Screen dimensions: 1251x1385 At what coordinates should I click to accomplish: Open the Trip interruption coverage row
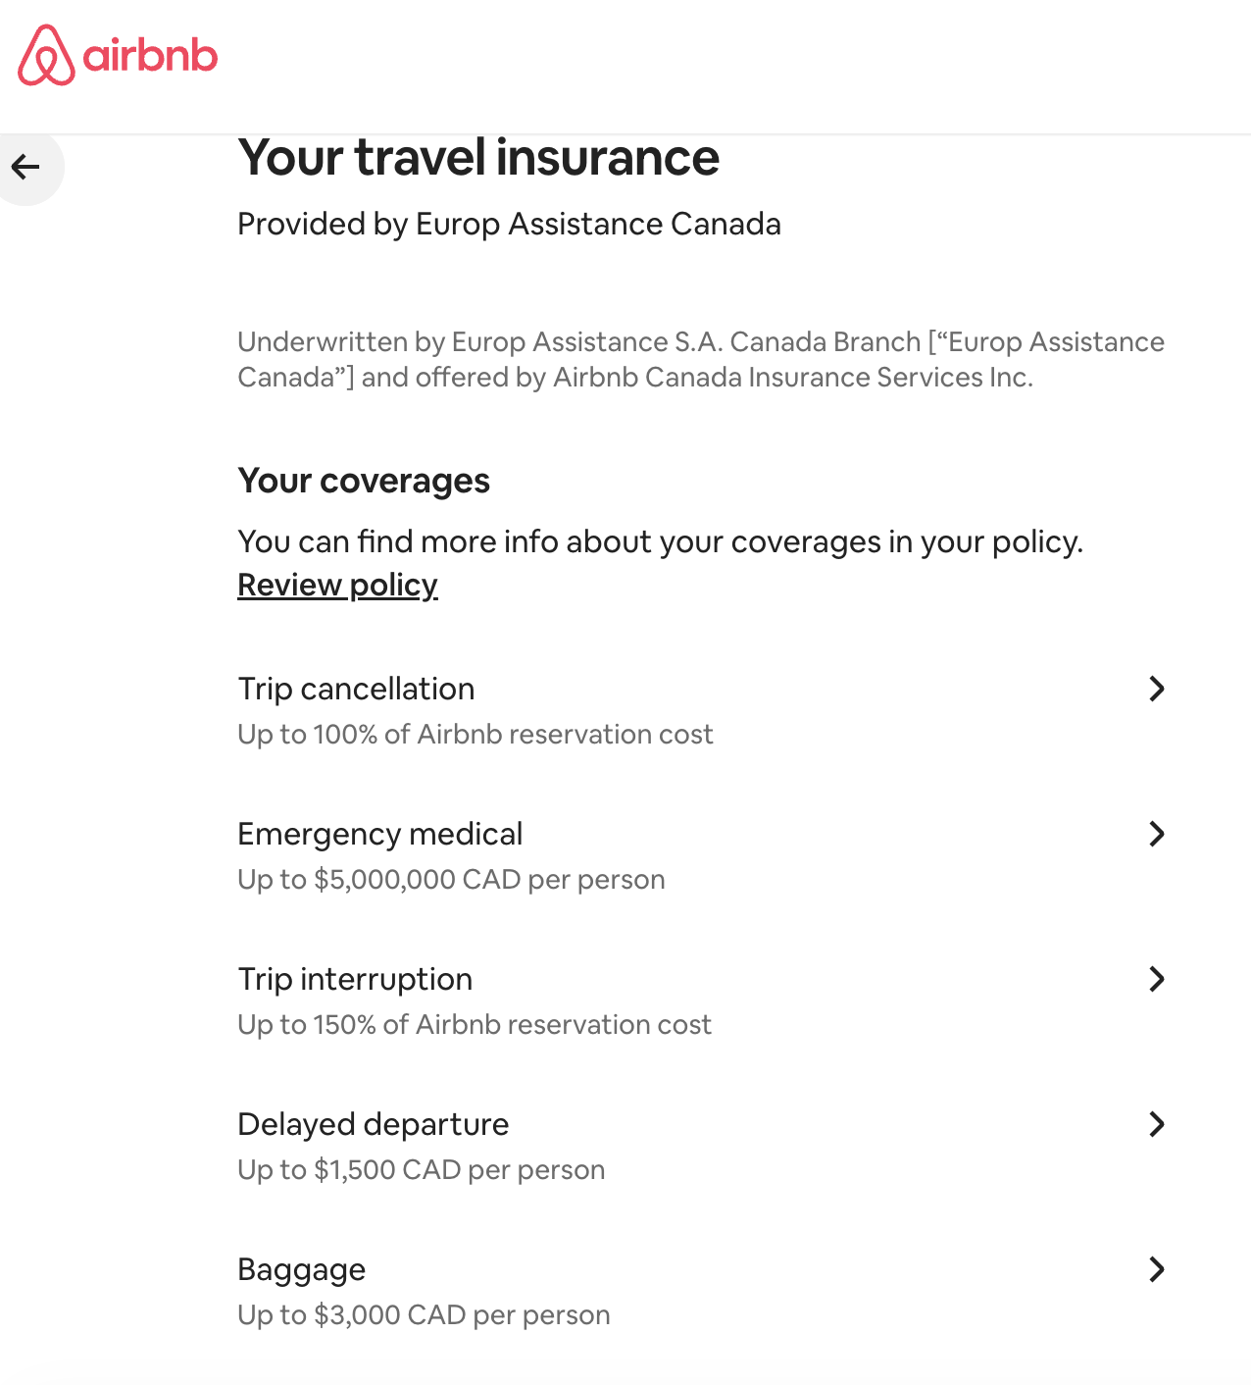coord(703,1000)
